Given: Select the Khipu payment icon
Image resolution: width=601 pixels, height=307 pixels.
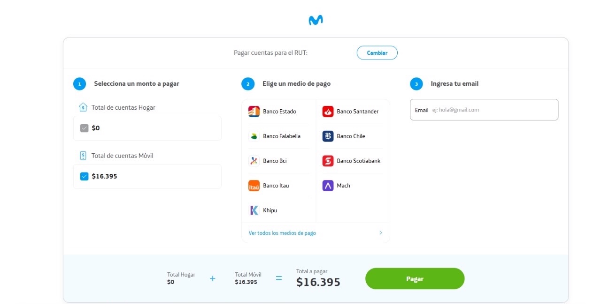Looking at the screenshot, I should 254,210.
